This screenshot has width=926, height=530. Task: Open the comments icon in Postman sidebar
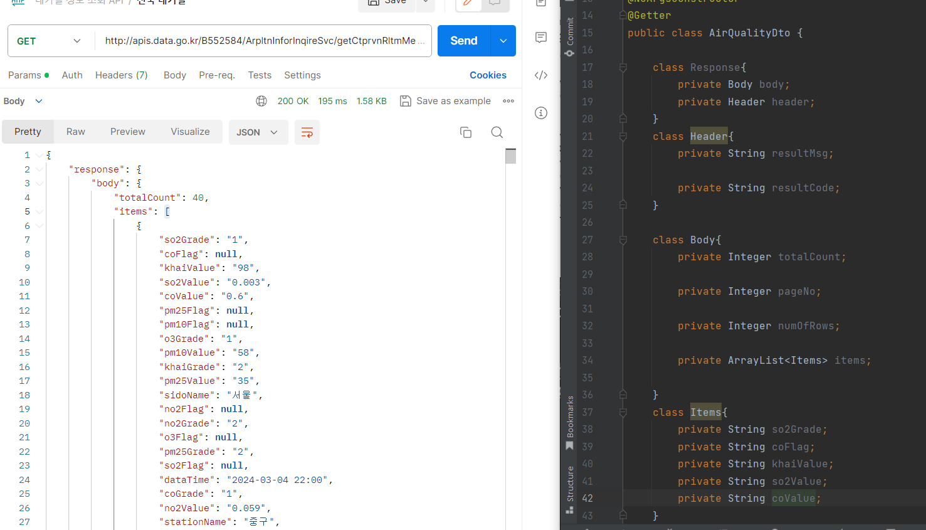point(541,38)
